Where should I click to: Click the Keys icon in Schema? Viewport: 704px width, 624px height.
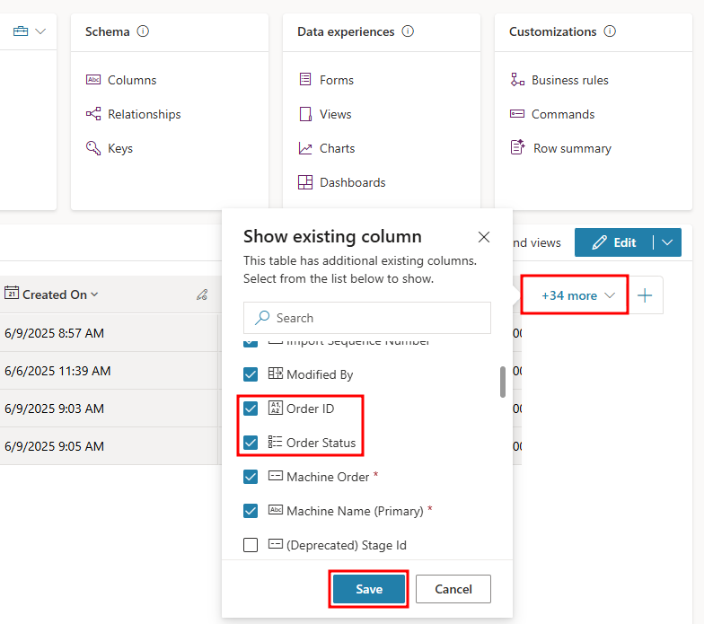(93, 148)
